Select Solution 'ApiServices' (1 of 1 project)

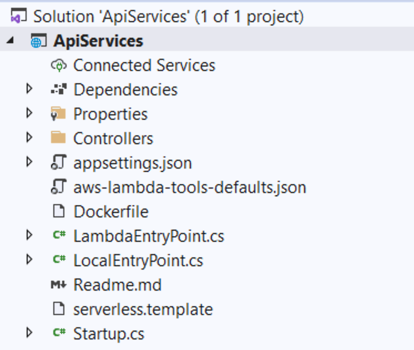point(169,17)
